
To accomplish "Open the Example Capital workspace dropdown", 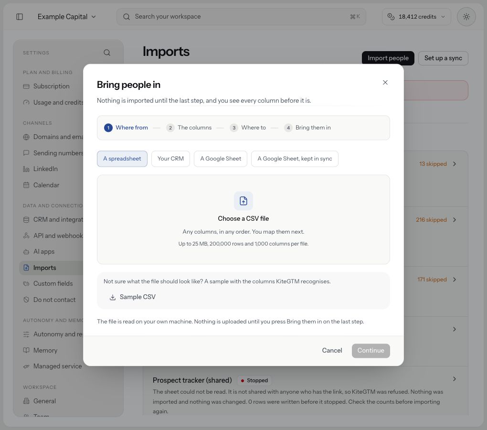I will [x=66, y=17].
